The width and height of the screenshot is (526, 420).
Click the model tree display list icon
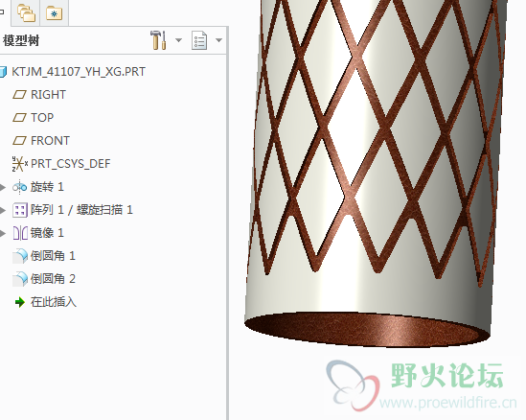tap(199, 40)
